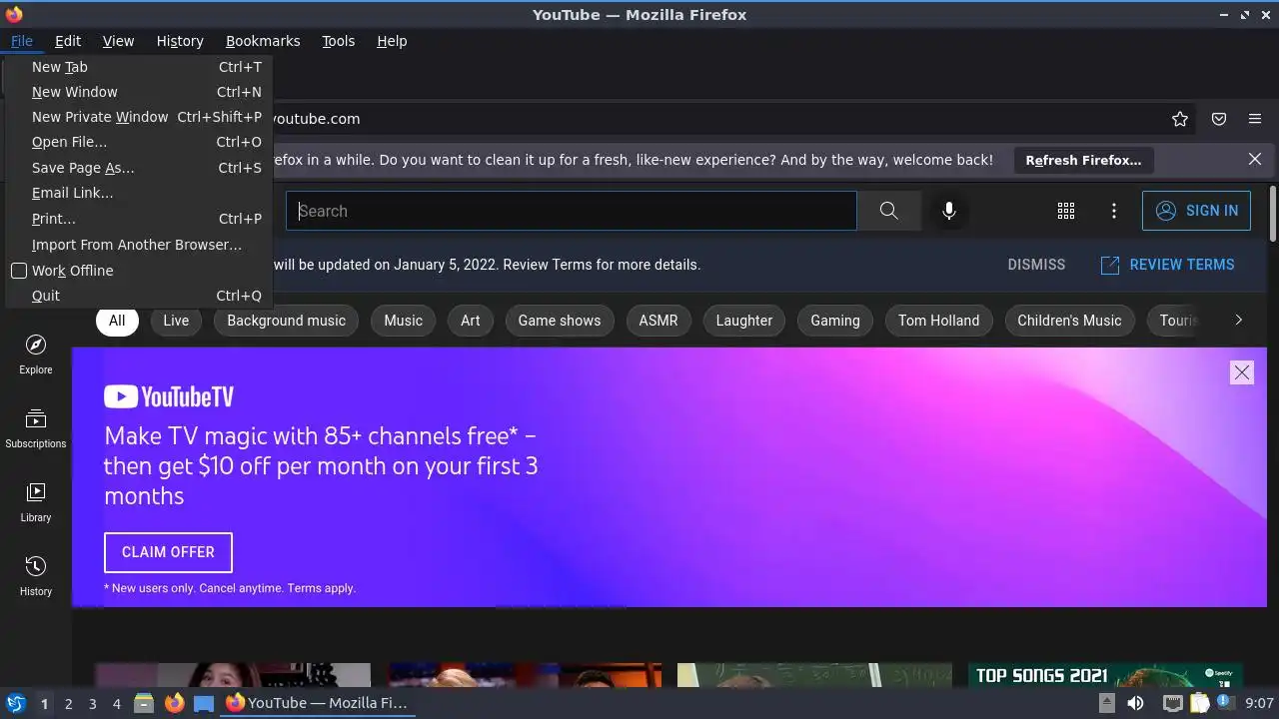Click the SIGN IN button

click(1196, 211)
